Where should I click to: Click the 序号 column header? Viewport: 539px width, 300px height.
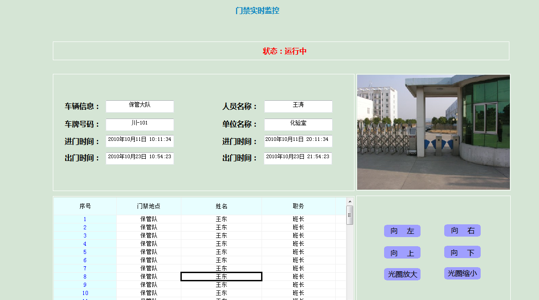point(85,207)
